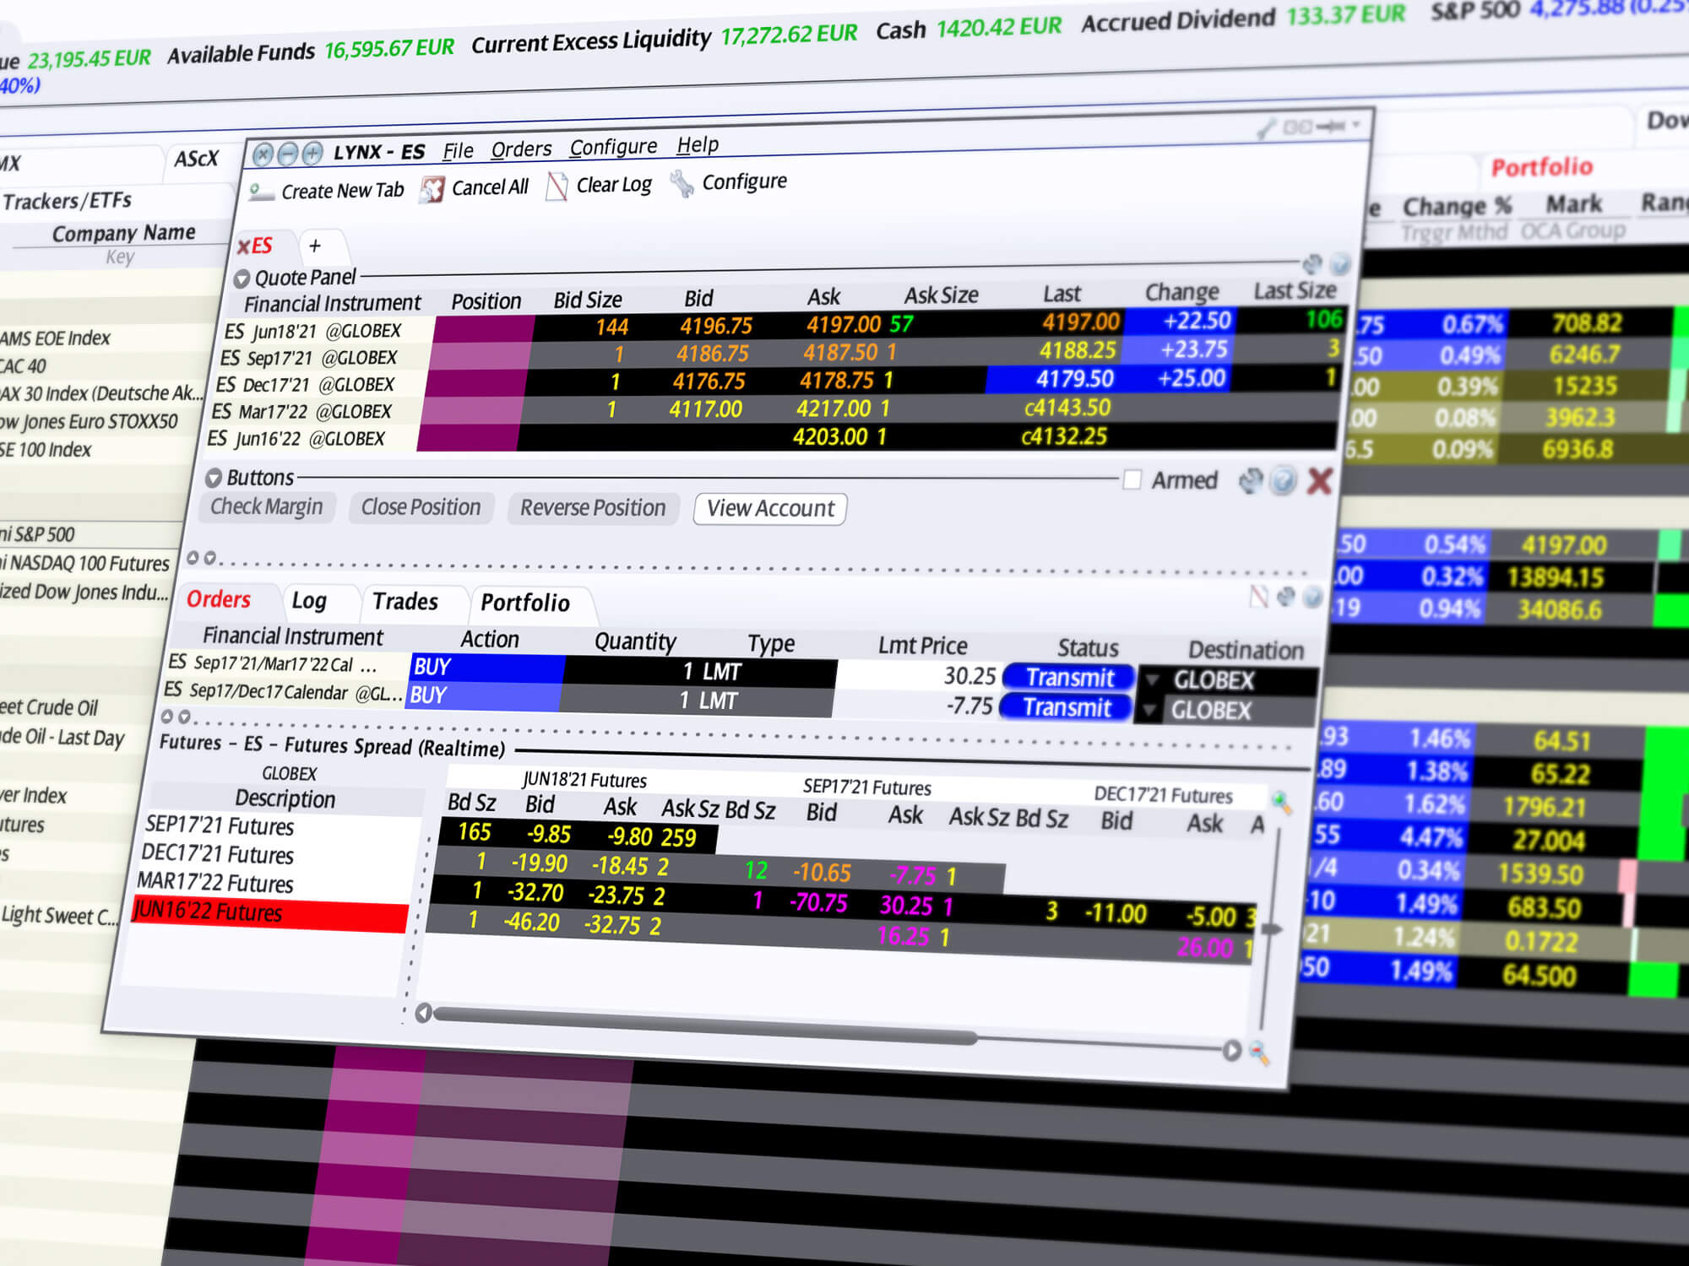Click the Orders panel clear page icon
Viewport: 1689px width, 1266px height.
tap(1258, 597)
